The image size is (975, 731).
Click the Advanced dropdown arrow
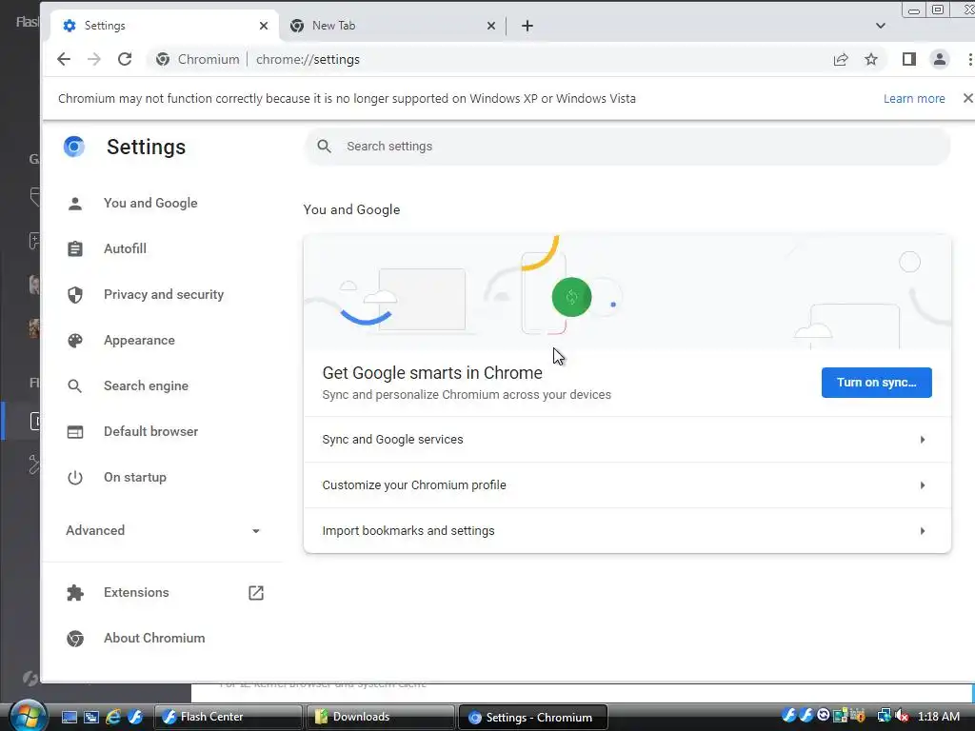(x=255, y=531)
